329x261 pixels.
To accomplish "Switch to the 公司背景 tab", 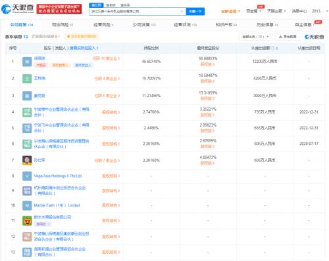I will [21, 25].
